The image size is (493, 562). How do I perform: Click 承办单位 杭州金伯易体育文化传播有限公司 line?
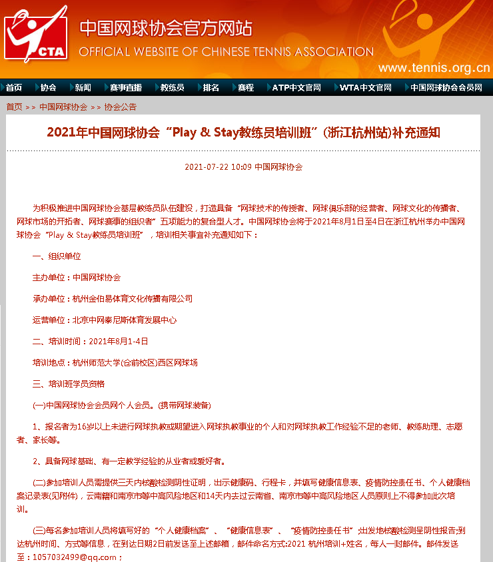point(113,298)
